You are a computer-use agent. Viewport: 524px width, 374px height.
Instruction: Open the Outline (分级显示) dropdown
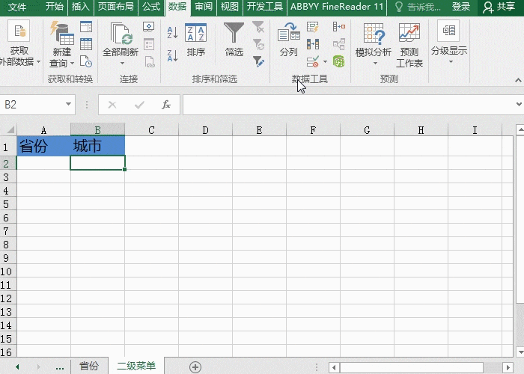[x=449, y=43]
